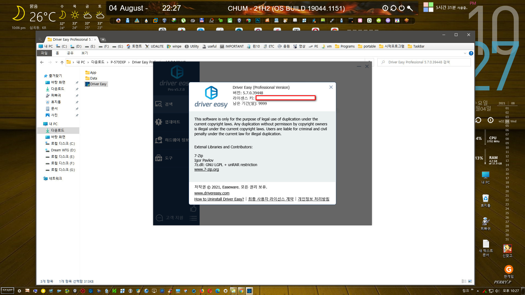Open the Driver Easy menu list icon
525x295 pixels.
[x=193, y=218]
